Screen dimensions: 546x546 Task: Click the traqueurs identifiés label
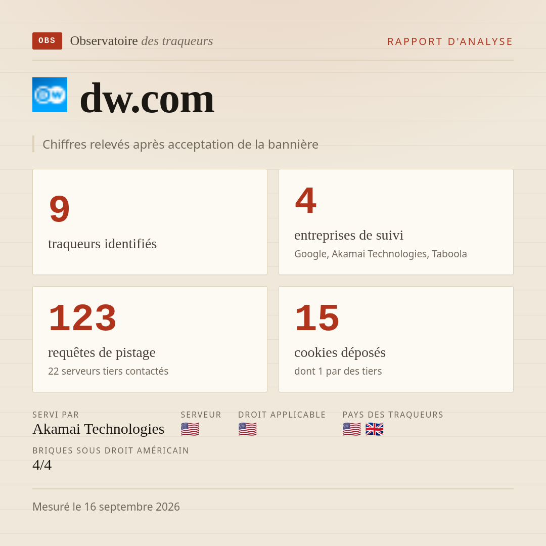[102, 244]
